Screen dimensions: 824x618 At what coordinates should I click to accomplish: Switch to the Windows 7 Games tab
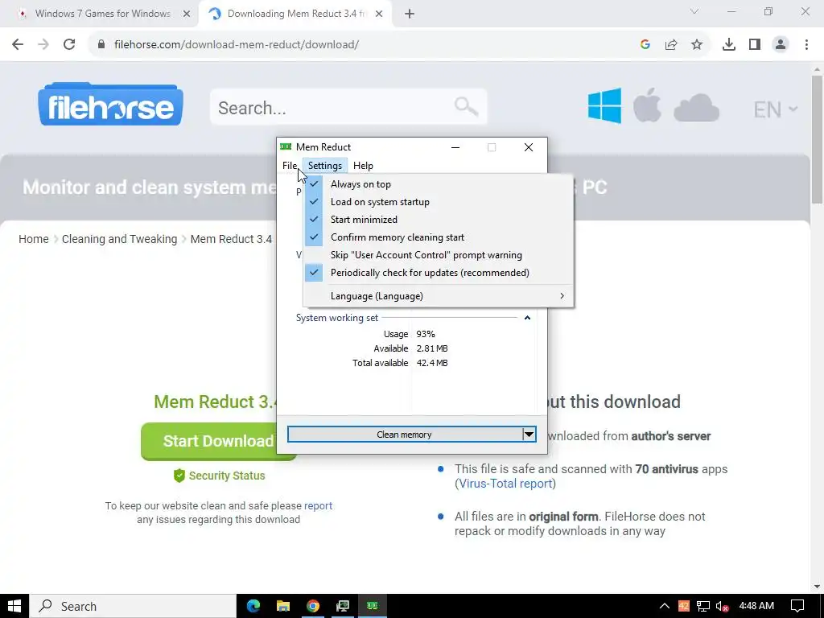click(102, 14)
